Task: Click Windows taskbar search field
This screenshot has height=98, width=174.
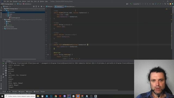Action: point(20,96)
